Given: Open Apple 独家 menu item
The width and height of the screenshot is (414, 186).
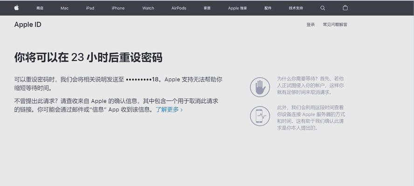Looking at the screenshot, I should (238, 8).
